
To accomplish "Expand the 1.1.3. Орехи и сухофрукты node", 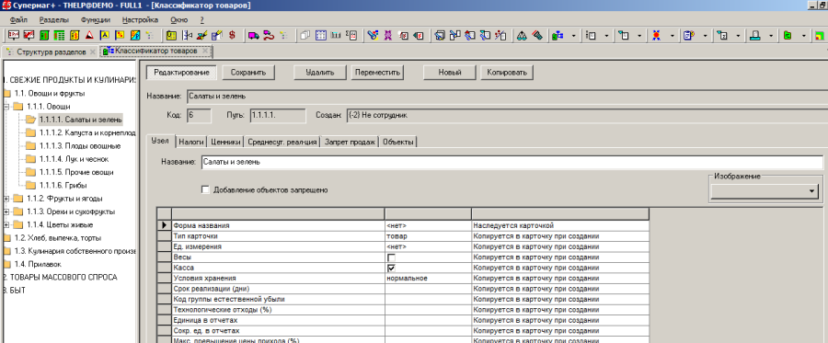I will tap(6, 212).
